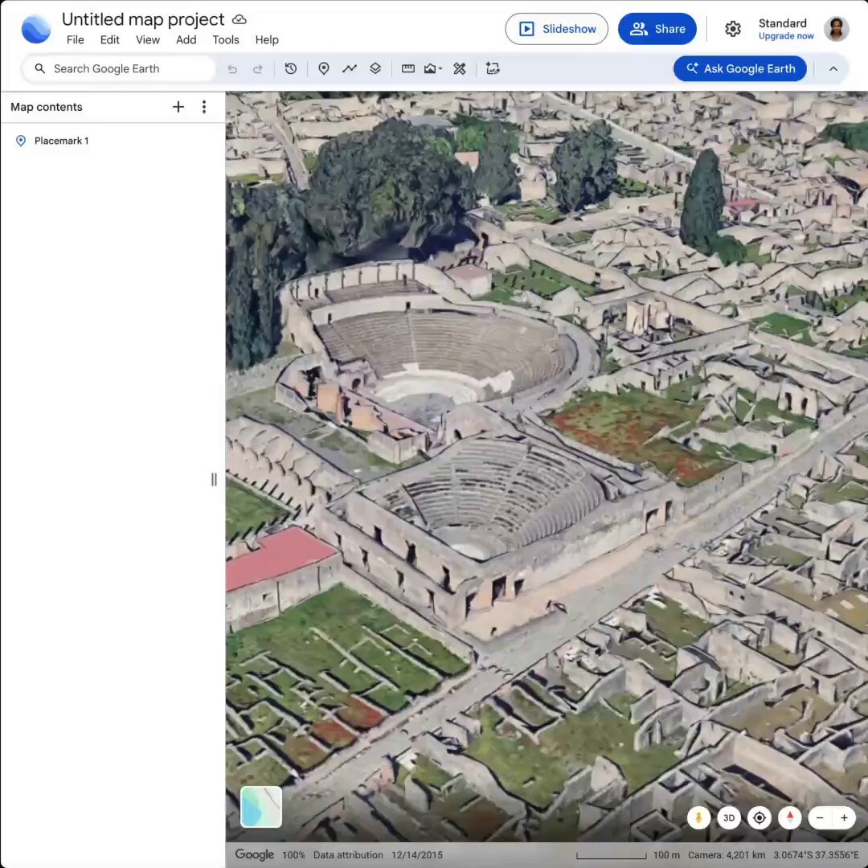Open the image overlay dropdown tool
Screen dimensions: 868x868
tap(433, 68)
